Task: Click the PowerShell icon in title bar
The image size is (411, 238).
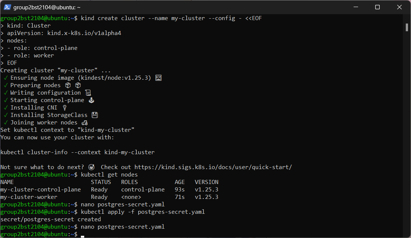Action: click(7, 7)
